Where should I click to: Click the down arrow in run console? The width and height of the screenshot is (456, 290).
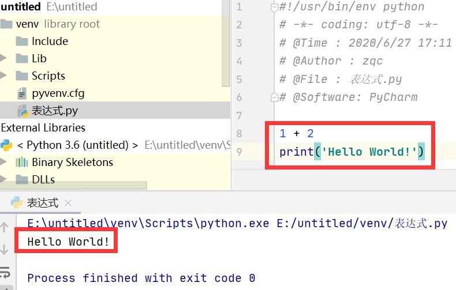point(4,250)
